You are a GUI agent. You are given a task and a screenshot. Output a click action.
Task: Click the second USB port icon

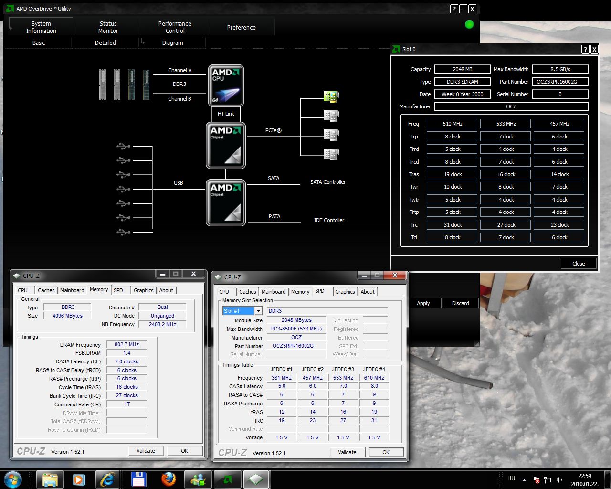pos(123,160)
